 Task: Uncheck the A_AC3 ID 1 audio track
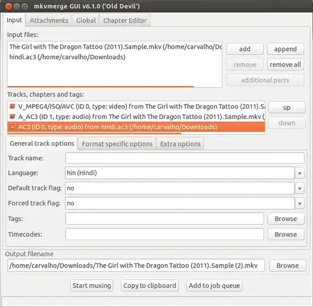[12, 117]
